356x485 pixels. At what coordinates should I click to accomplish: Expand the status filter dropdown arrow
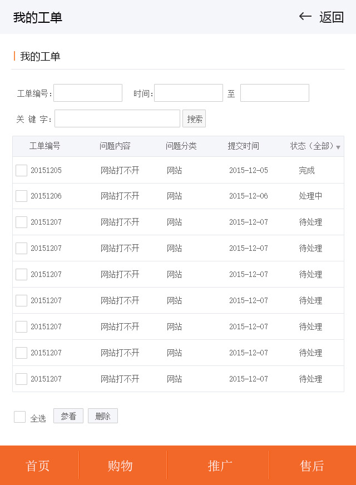338,147
